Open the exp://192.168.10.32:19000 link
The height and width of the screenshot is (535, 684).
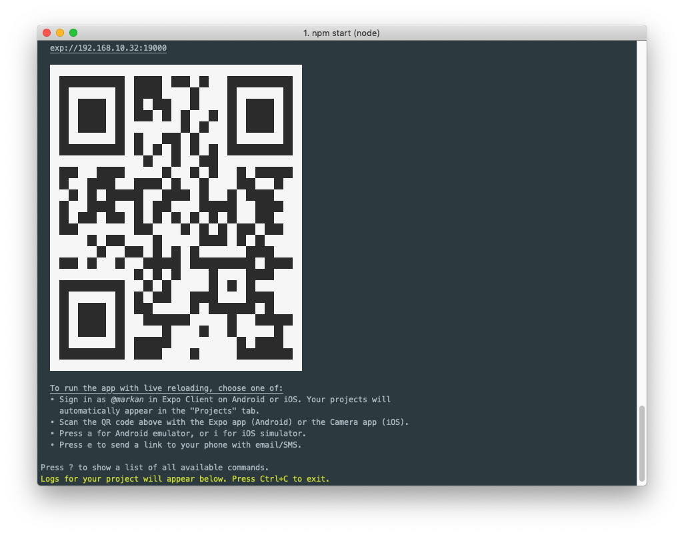coord(108,48)
